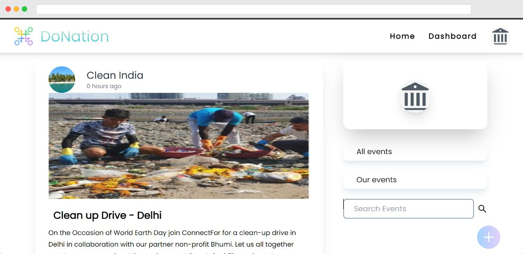Focus the Search Events field
The image size is (523, 254).
coord(409,209)
